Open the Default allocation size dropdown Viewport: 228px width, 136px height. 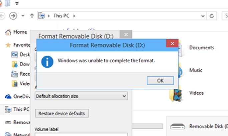pos(81,96)
